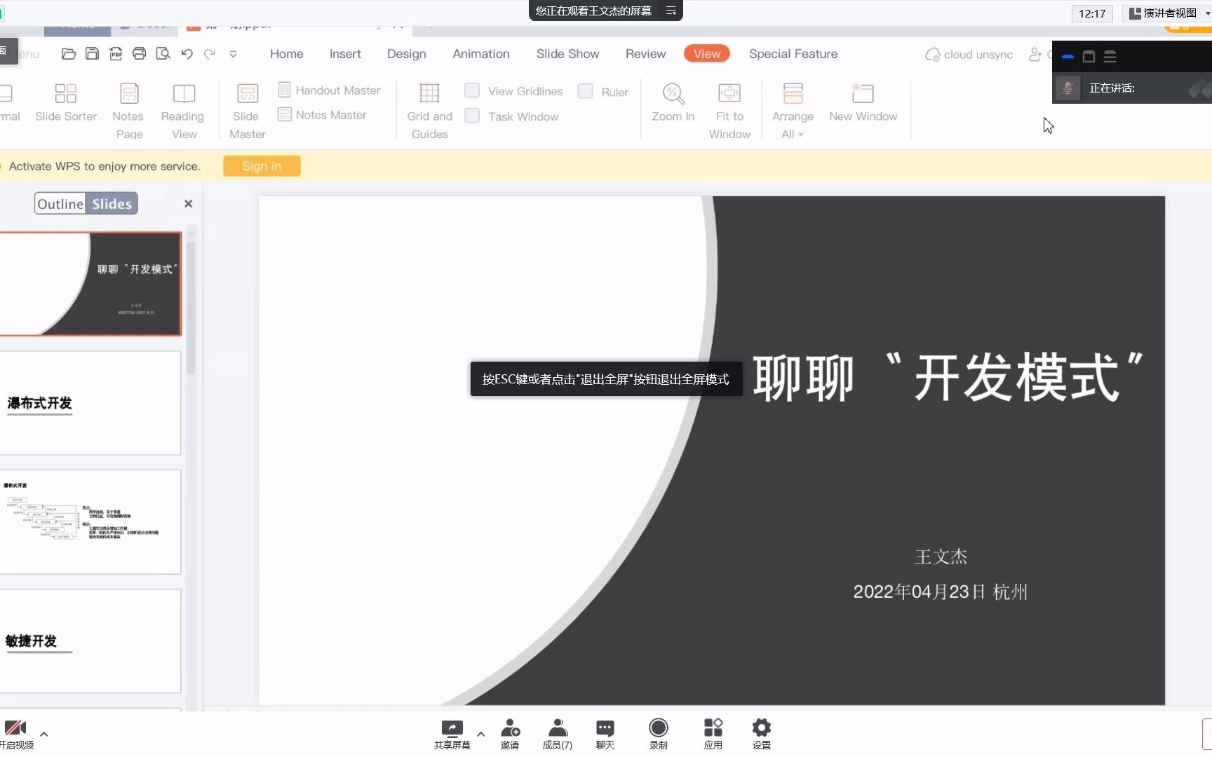The height and width of the screenshot is (757, 1212).
Task: Open Grid and Guides settings
Action: [429, 111]
